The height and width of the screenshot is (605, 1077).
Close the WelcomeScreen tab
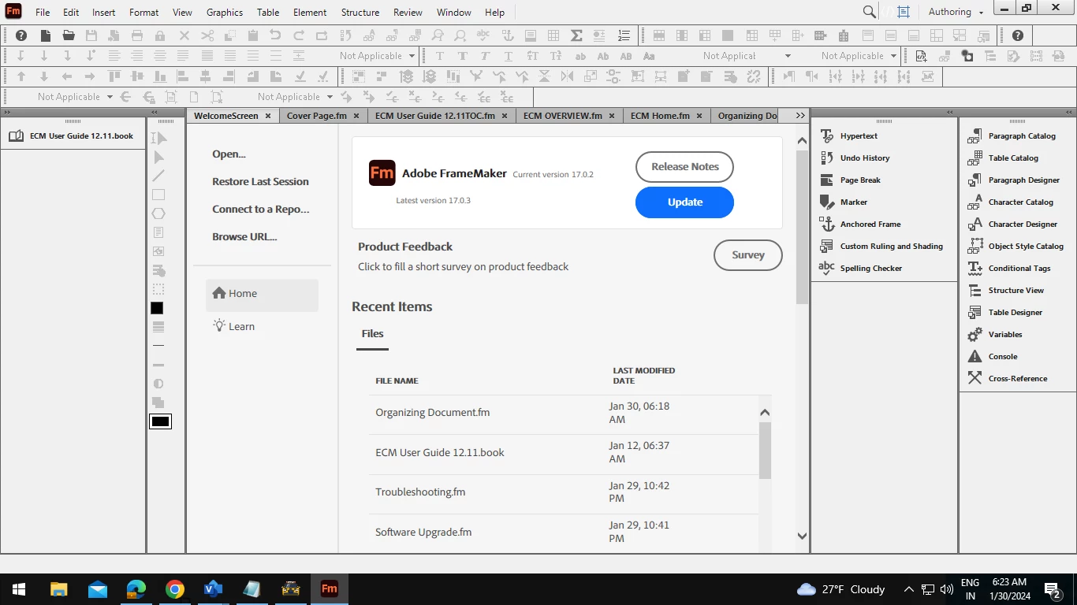click(x=268, y=116)
